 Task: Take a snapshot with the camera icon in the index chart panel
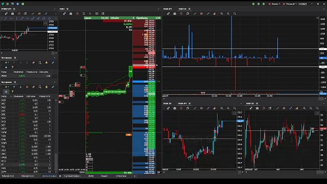pos(12,14)
